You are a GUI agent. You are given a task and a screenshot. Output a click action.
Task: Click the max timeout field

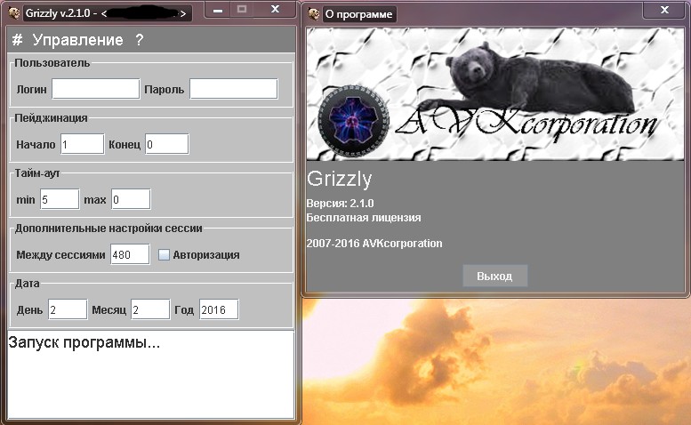(131, 199)
